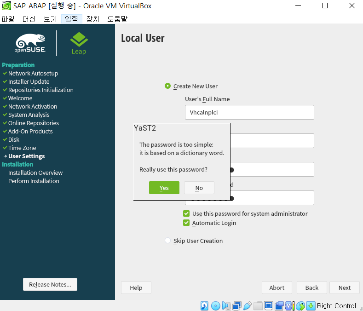Confirm the weak password with Yes

(164, 188)
